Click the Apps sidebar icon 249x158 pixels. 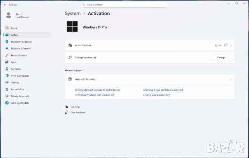coord(7,62)
